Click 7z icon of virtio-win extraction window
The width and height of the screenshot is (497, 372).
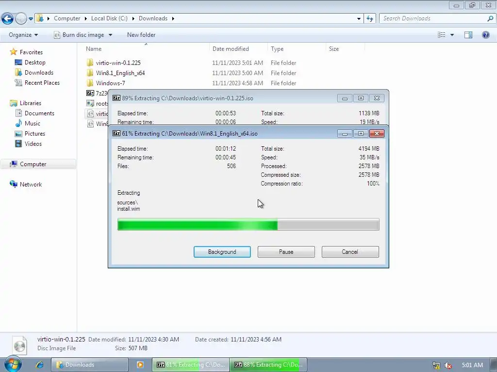tap(116, 98)
